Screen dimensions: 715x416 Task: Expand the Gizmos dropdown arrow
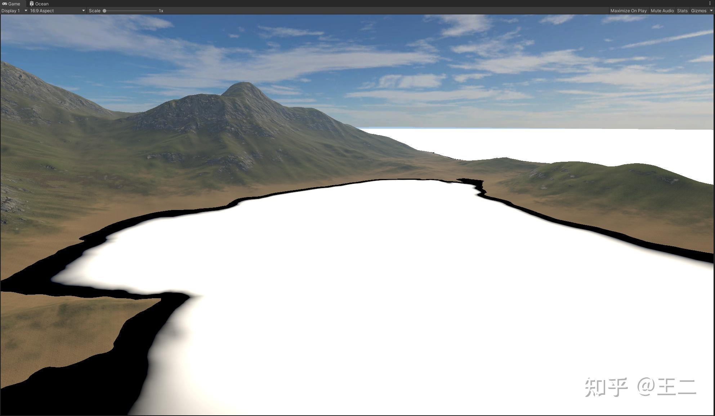[x=711, y=11]
